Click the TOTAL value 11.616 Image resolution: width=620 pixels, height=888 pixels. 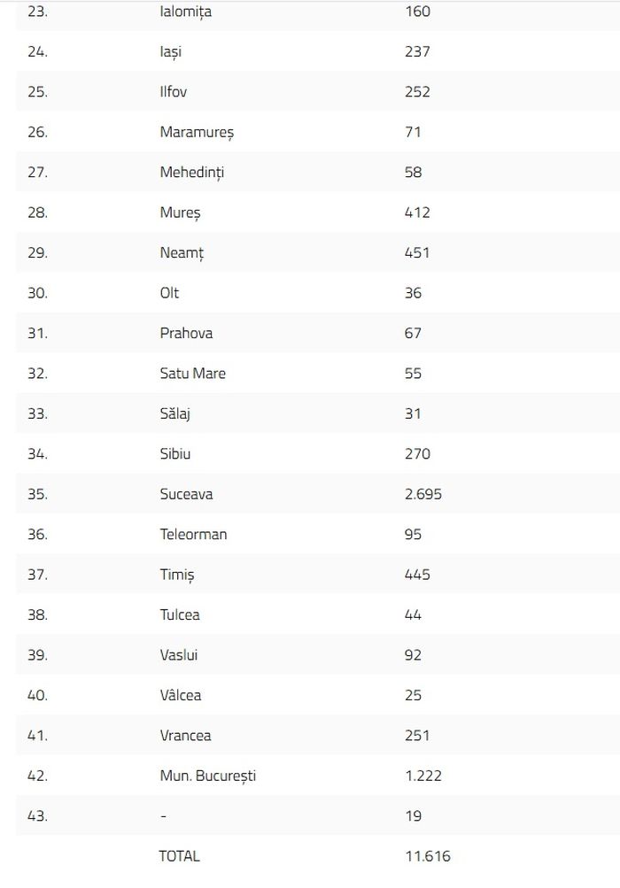428,856
